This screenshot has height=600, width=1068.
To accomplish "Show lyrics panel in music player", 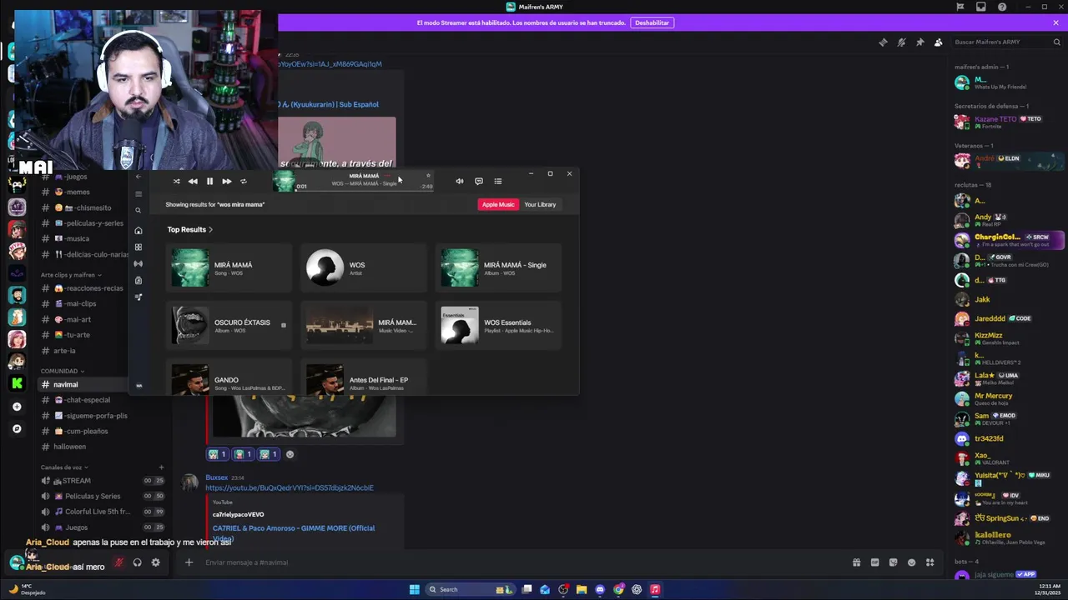I will [478, 181].
